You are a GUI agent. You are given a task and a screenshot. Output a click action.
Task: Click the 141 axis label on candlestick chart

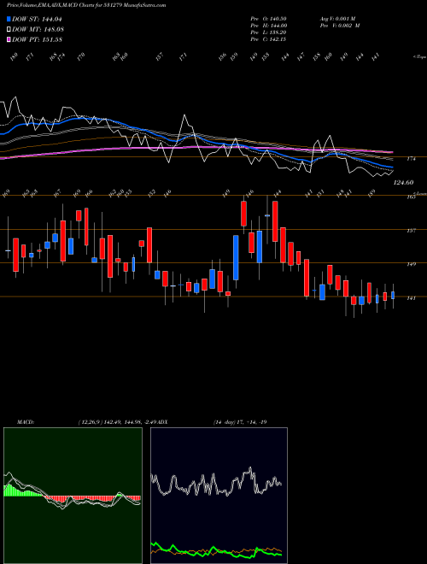411,298
